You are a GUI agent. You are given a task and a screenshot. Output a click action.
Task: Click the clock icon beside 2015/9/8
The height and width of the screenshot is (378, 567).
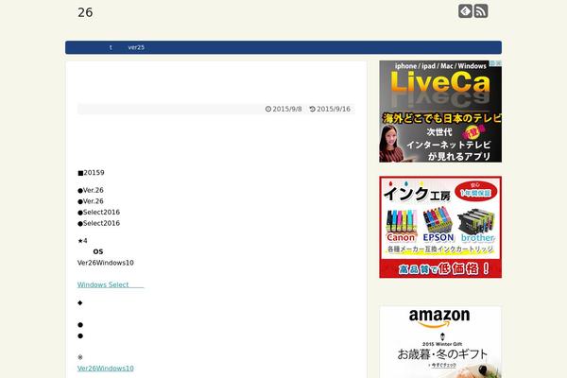[268, 109]
